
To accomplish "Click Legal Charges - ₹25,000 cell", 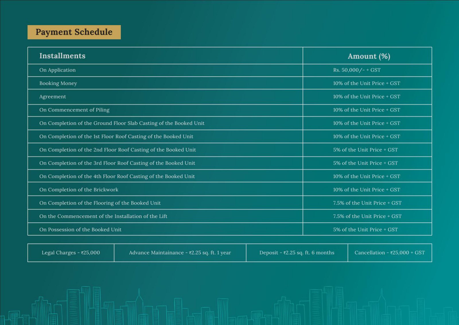I will tap(71, 253).
